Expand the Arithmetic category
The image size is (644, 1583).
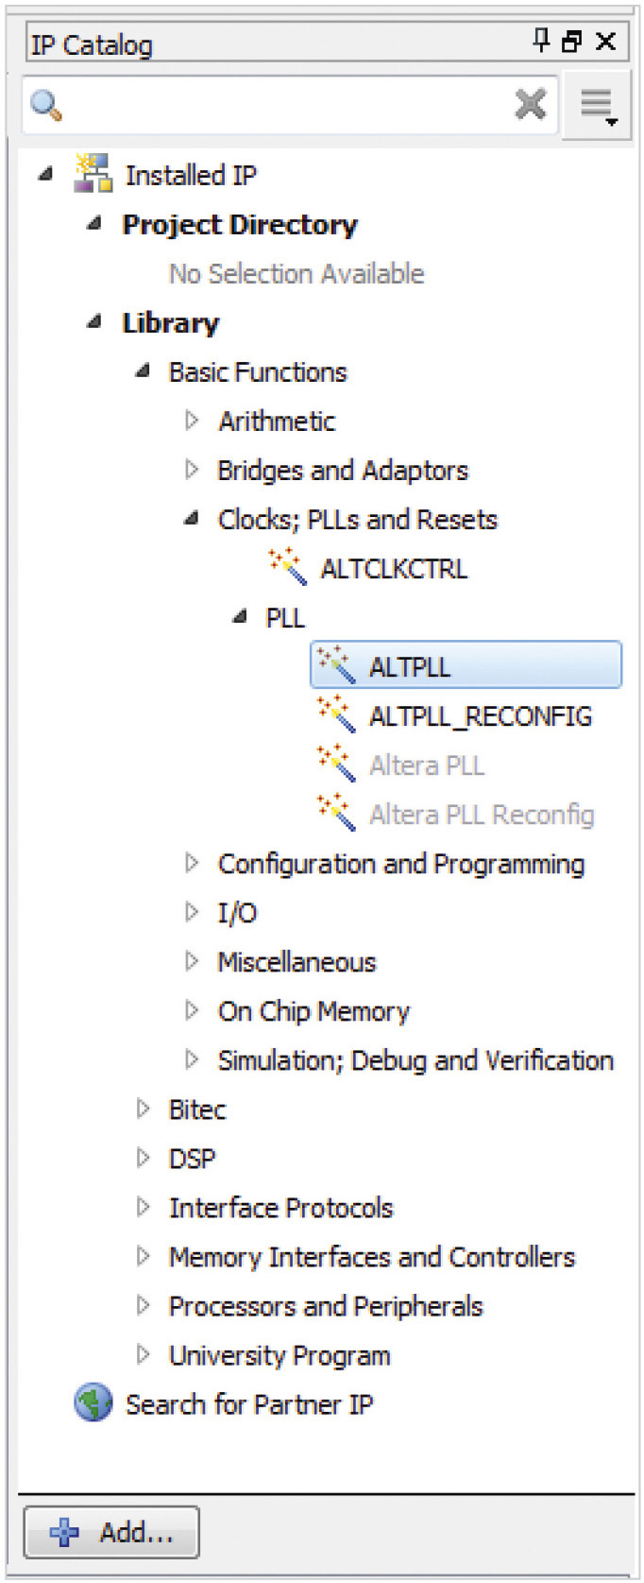click(192, 420)
